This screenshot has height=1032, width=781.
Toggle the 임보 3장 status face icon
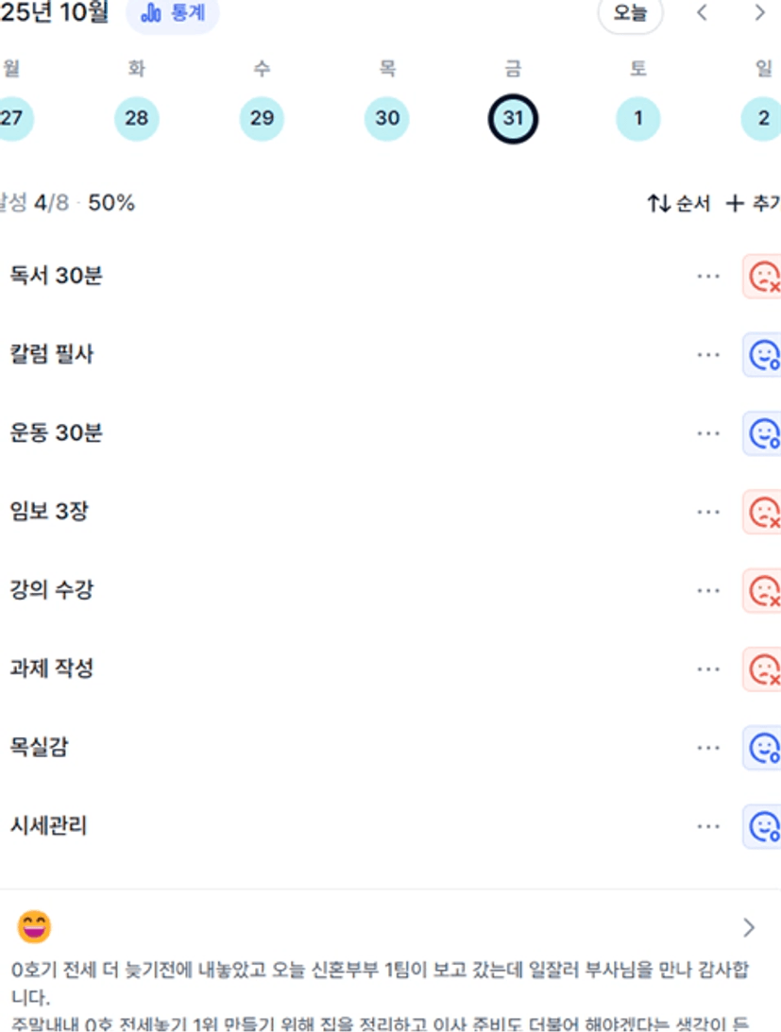[762, 512]
